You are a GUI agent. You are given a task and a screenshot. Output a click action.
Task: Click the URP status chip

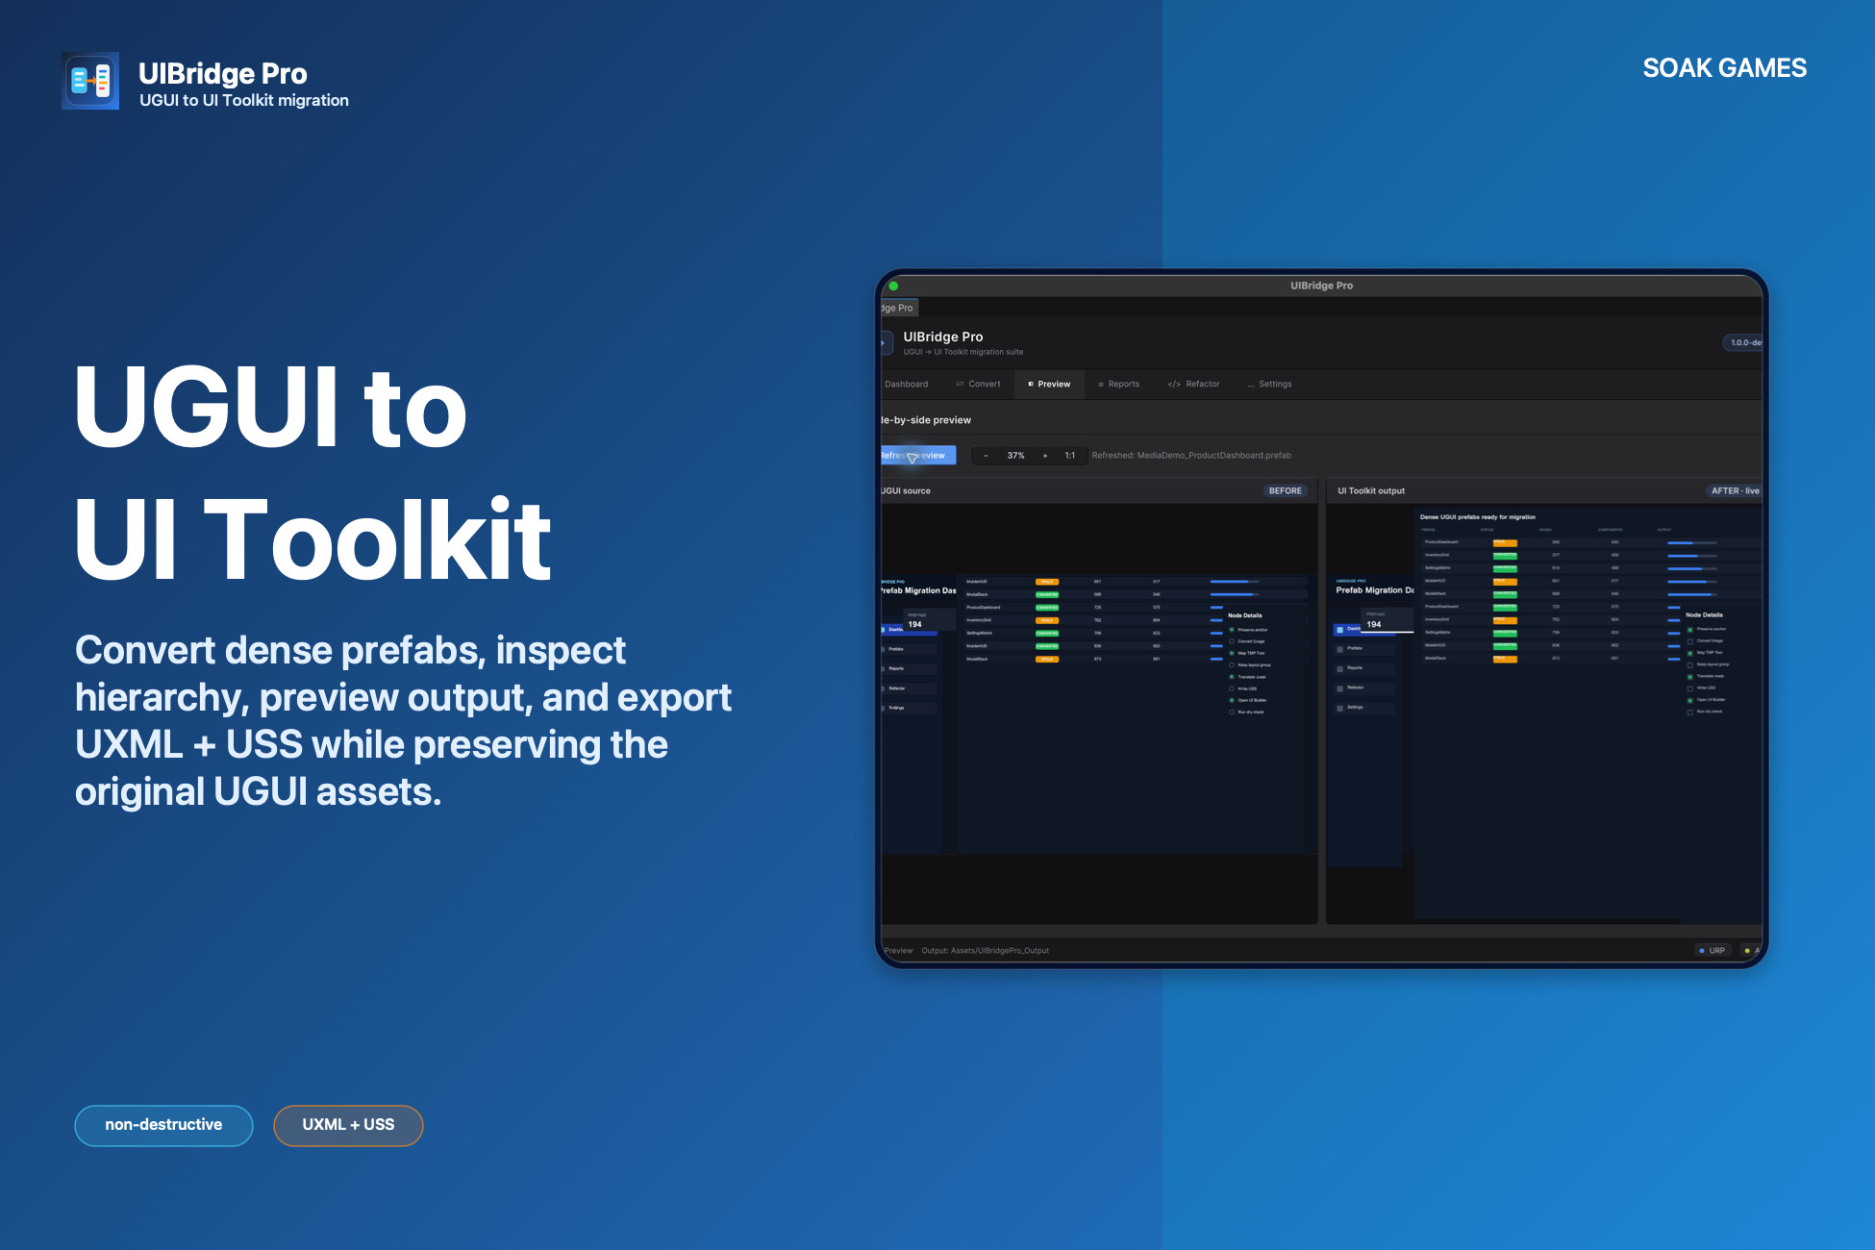tap(1712, 950)
